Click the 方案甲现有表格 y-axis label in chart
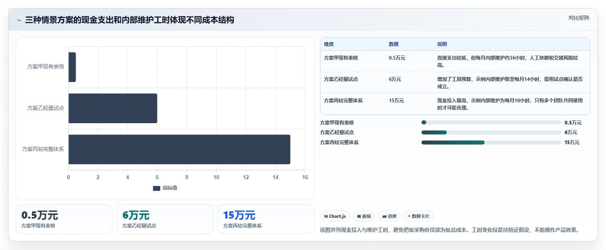606x250 pixels. click(x=45, y=67)
